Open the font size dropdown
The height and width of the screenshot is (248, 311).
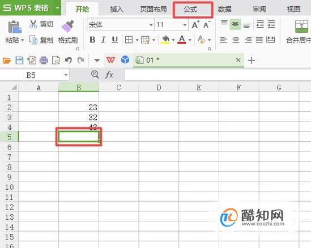[x=185, y=25]
